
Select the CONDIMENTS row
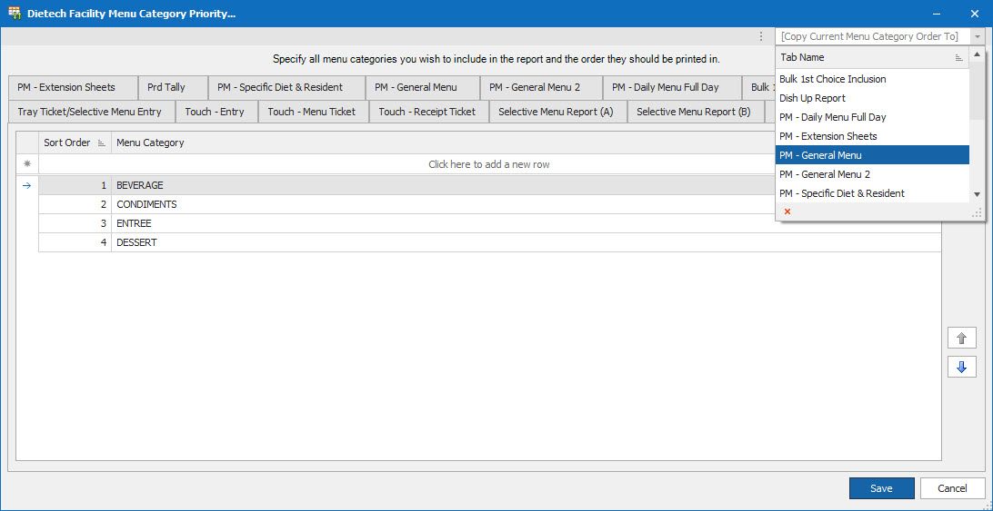[x=489, y=205]
